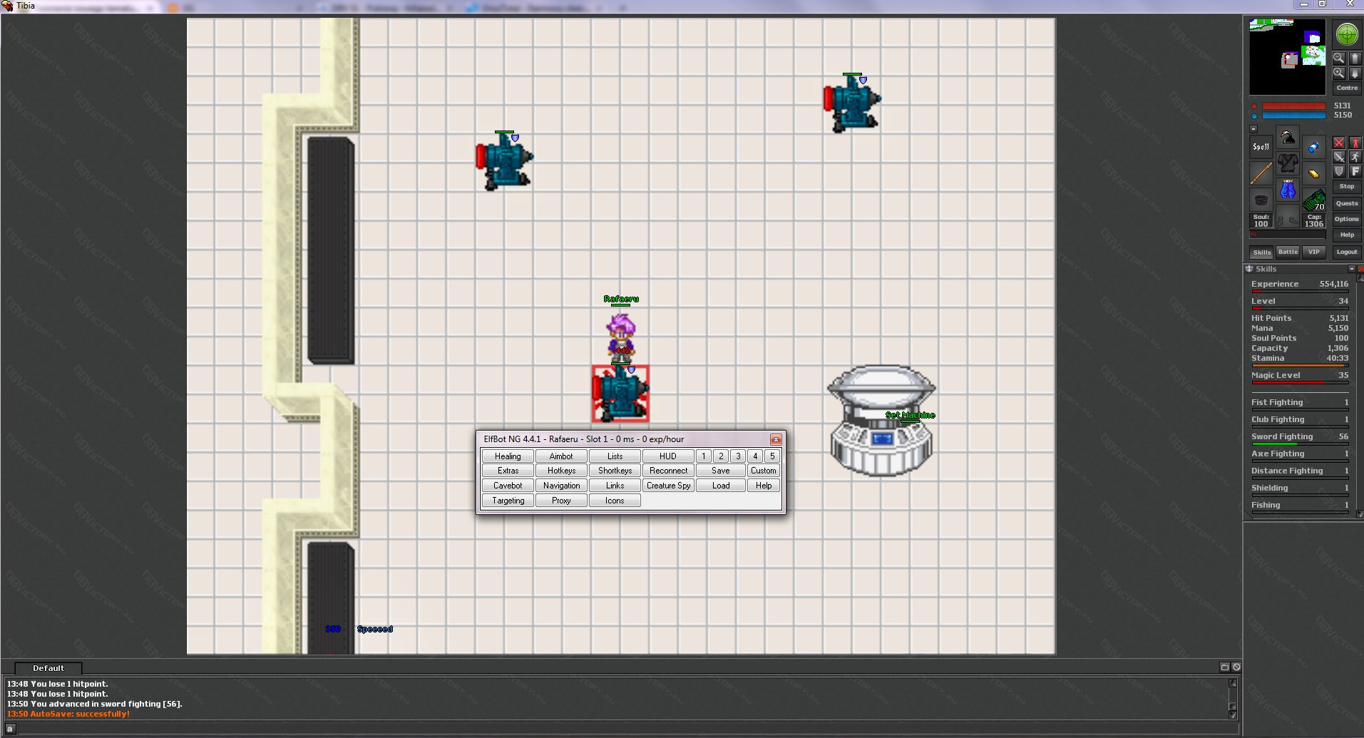Click the ring equipment slot
Screen dimensions: 1364x738
(x=1261, y=200)
